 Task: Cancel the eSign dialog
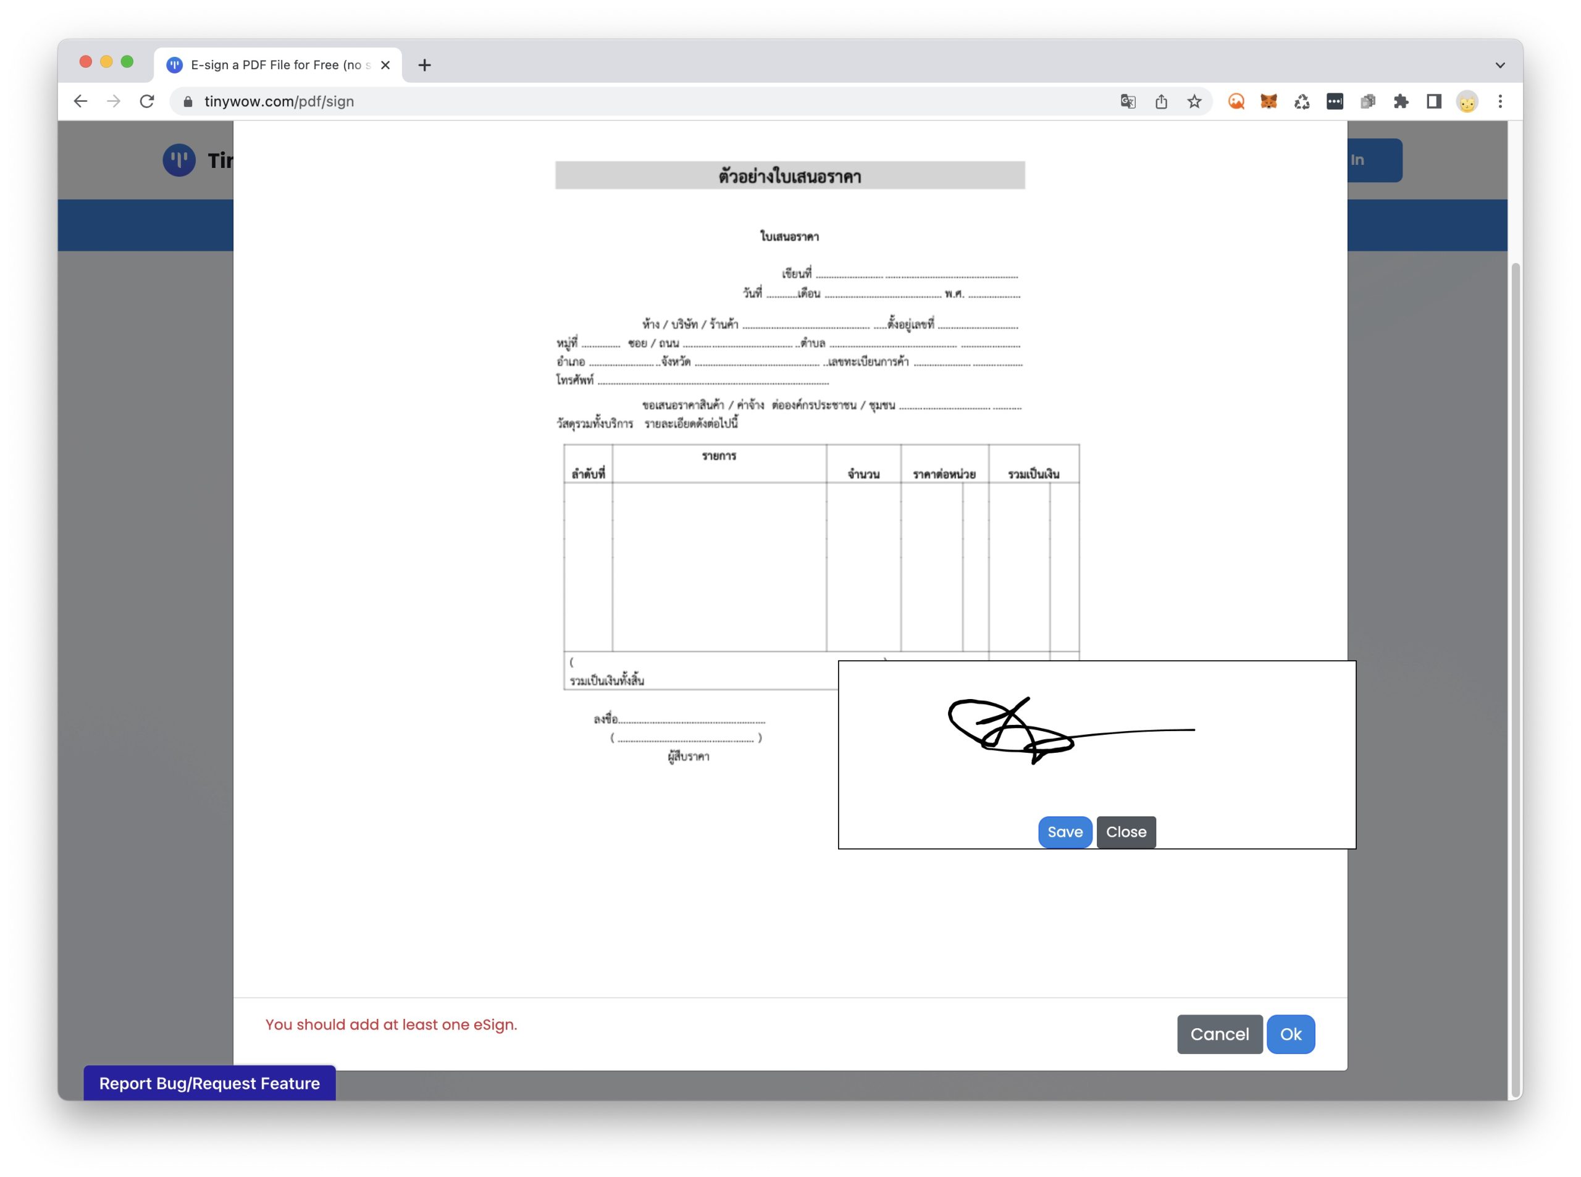point(1219,1034)
